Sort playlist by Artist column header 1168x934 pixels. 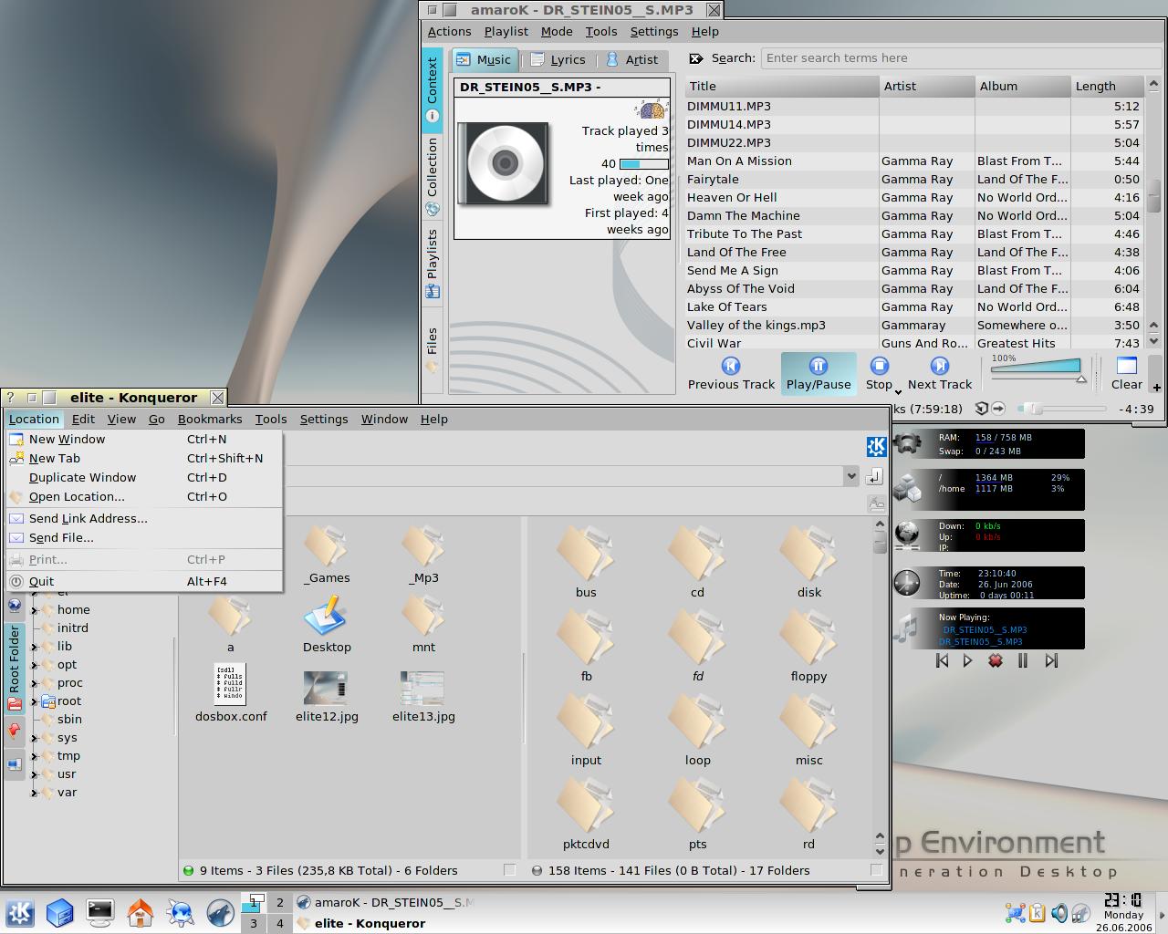(927, 86)
